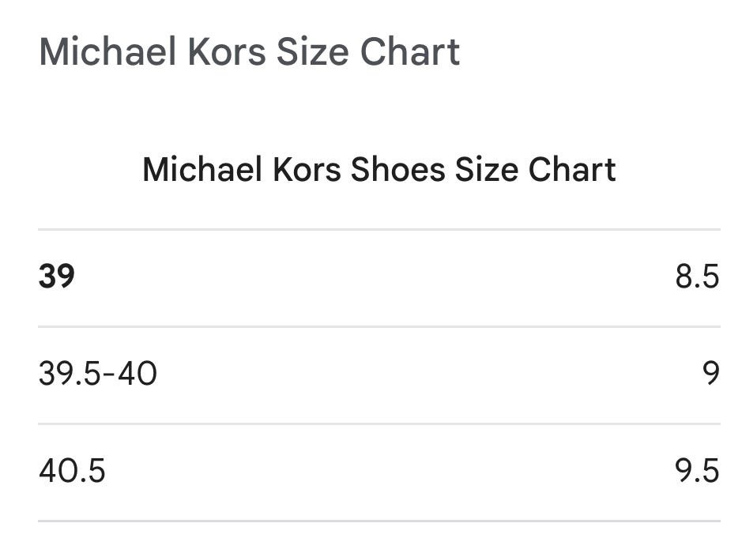Select the Michael Kors Shoes Size Chart title

[379, 170]
